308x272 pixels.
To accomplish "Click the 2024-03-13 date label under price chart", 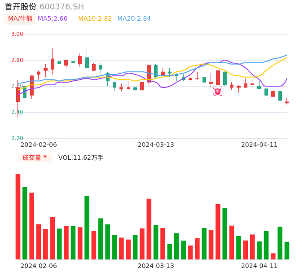I will click(156, 145).
